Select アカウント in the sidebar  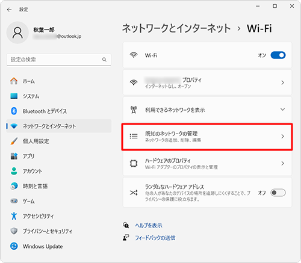59,172
